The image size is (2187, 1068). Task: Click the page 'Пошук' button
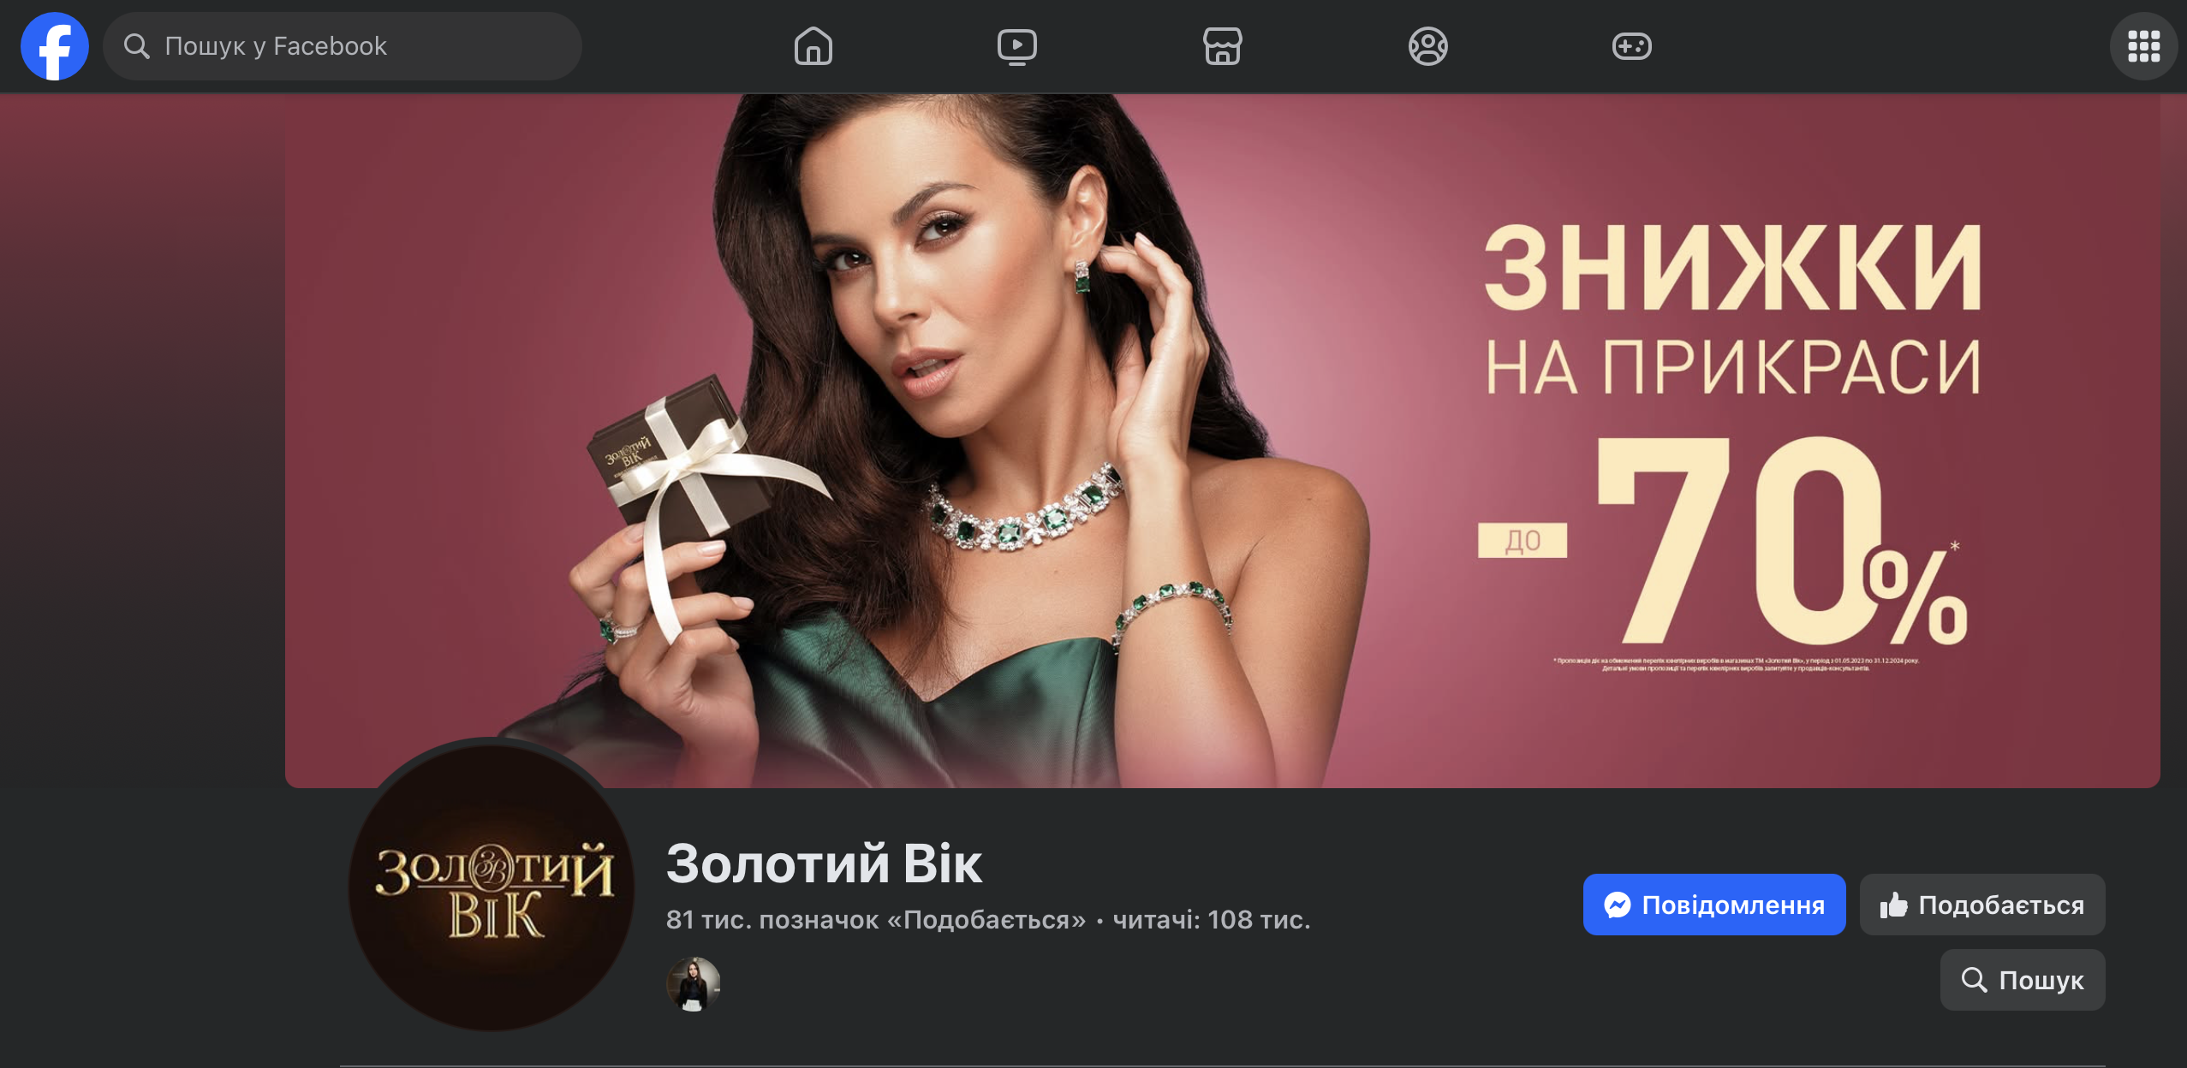pyautogui.click(x=2022, y=980)
